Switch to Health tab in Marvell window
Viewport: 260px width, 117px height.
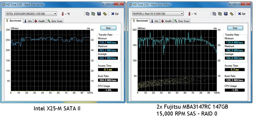click(166, 21)
